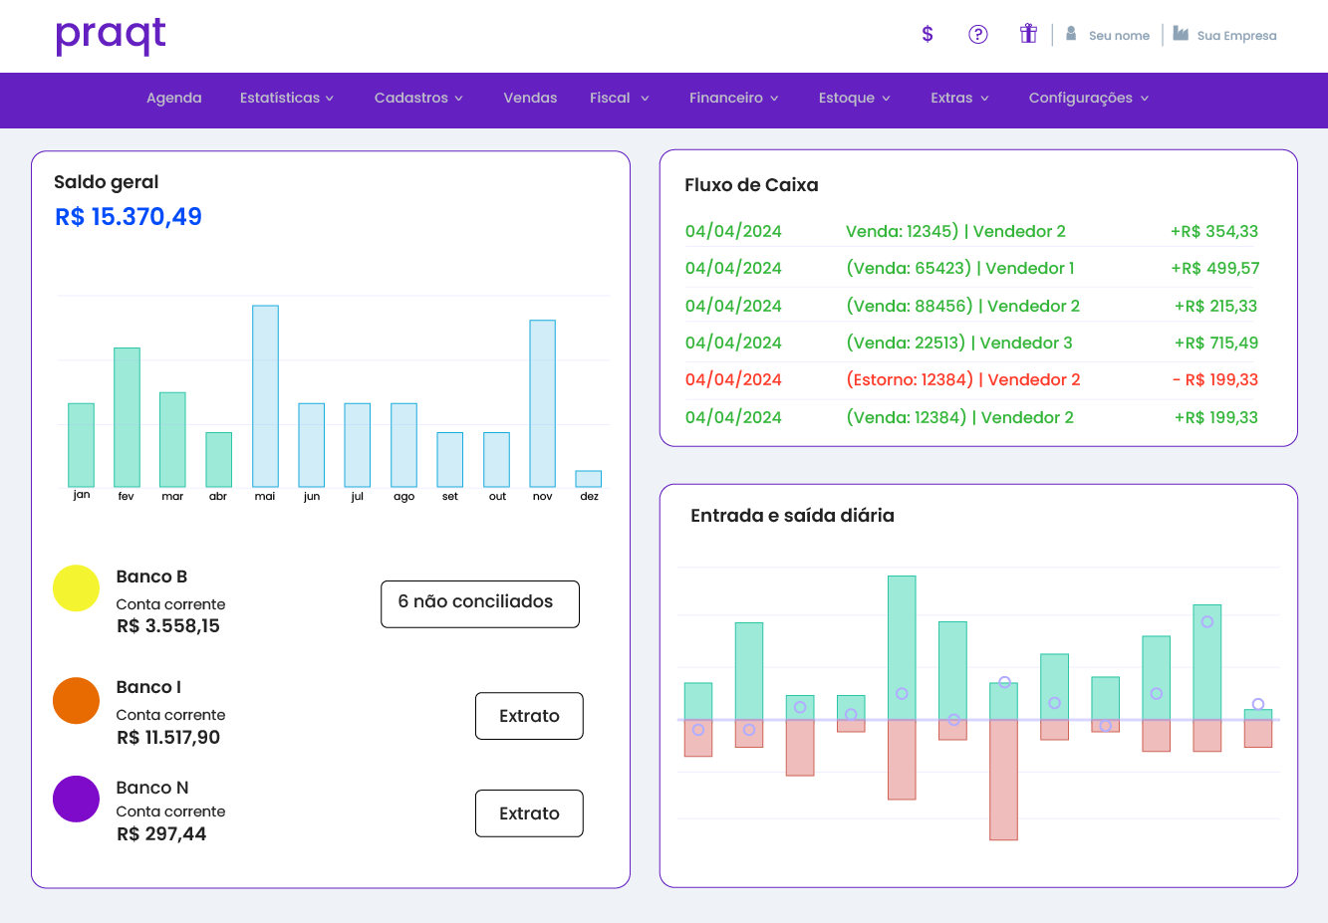Click the Banco B balance R$ 3.558,15
Screen dimensions: 1328x923
coord(168,626)
